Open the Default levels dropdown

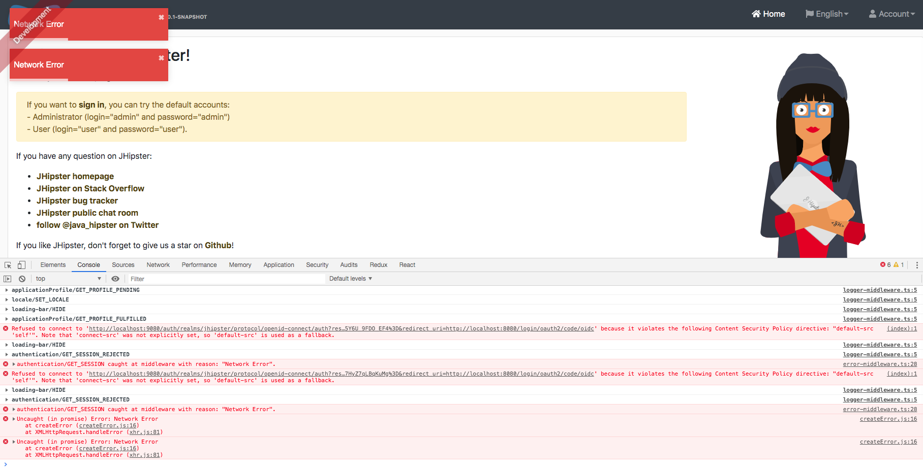[350, 278]
